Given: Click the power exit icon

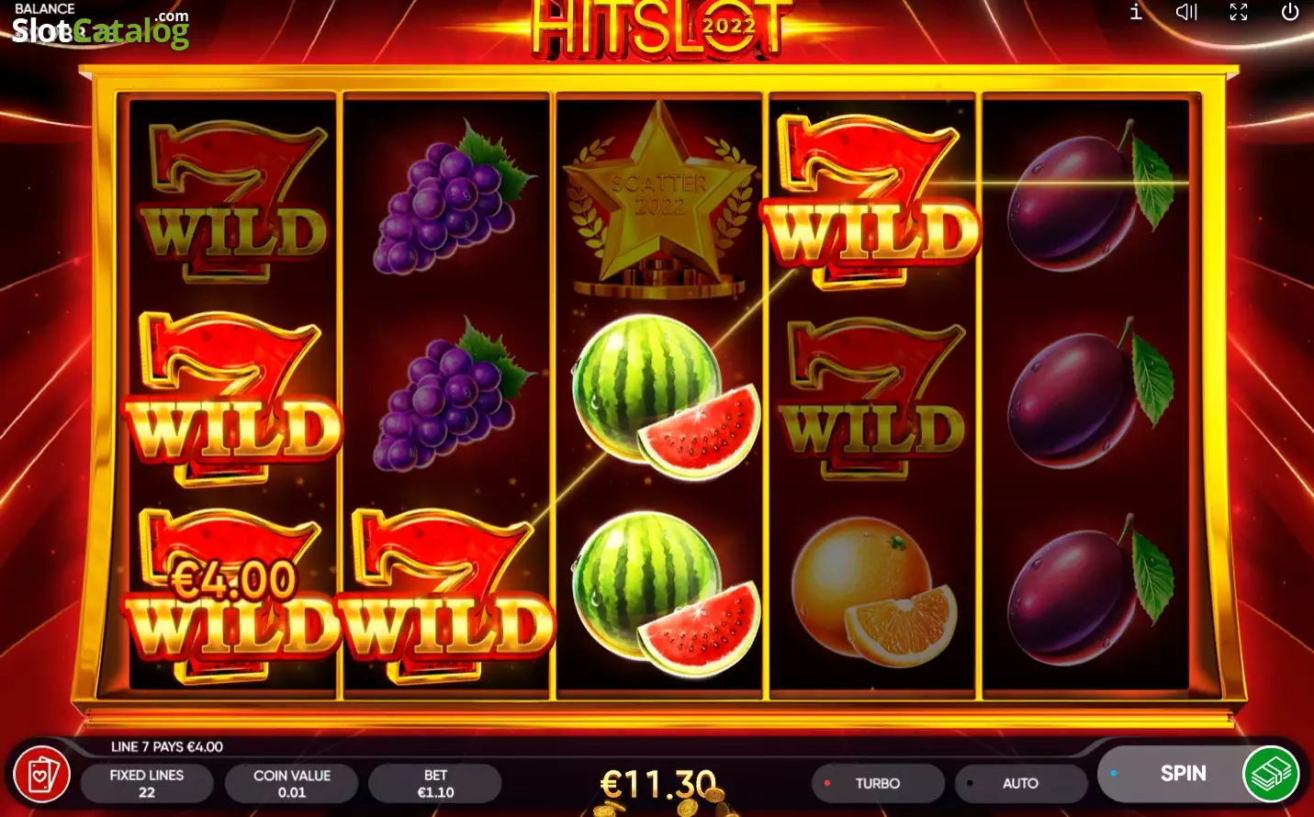Looking at the screenshot, I should coord(1290,12).
